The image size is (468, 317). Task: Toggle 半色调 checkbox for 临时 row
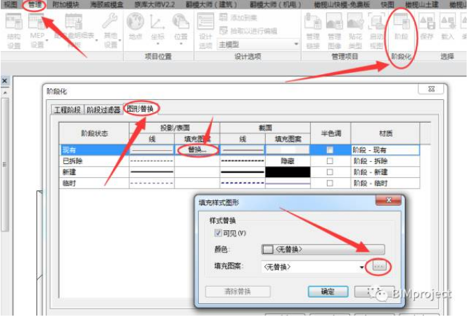coord(330,183)
